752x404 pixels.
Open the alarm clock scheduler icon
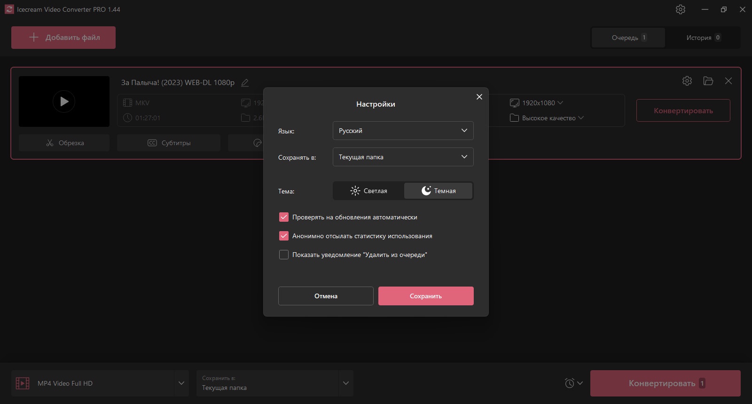570,383
